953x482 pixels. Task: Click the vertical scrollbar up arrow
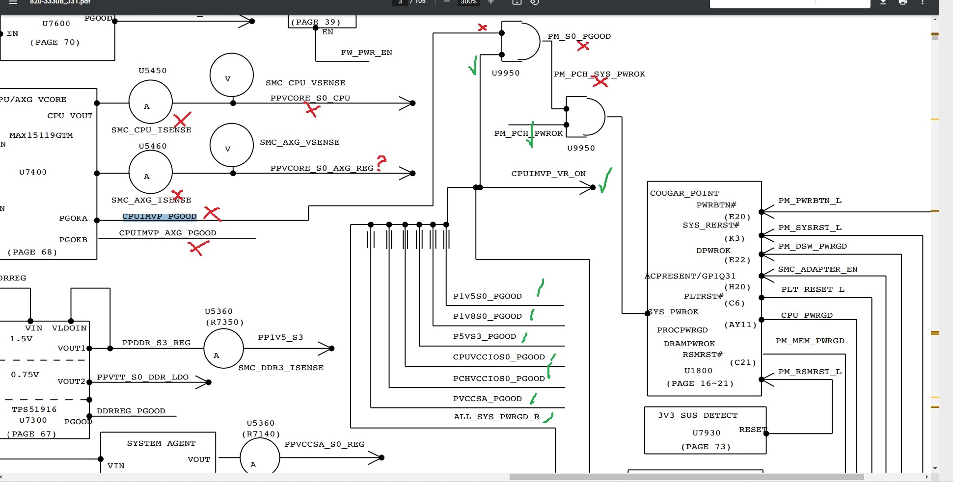(935, 19)
